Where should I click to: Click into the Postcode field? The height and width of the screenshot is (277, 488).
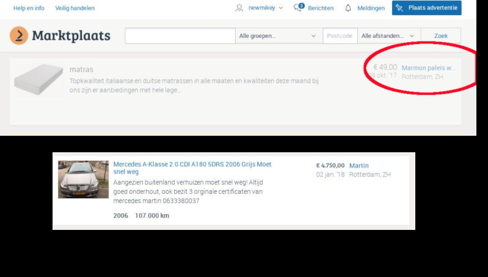coord(340,36)
